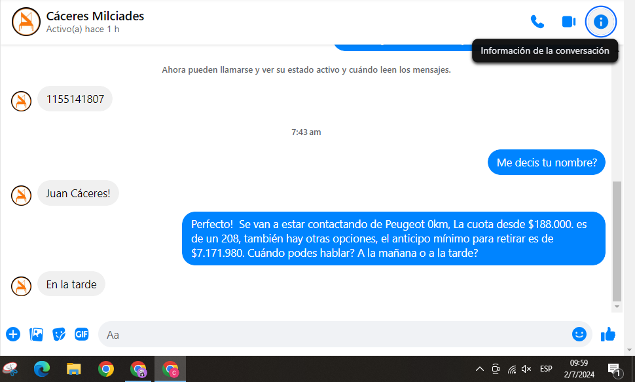This screenshot has height=382, width=635.
Task: Show hidden system tray icons
Action: point(479,369)
